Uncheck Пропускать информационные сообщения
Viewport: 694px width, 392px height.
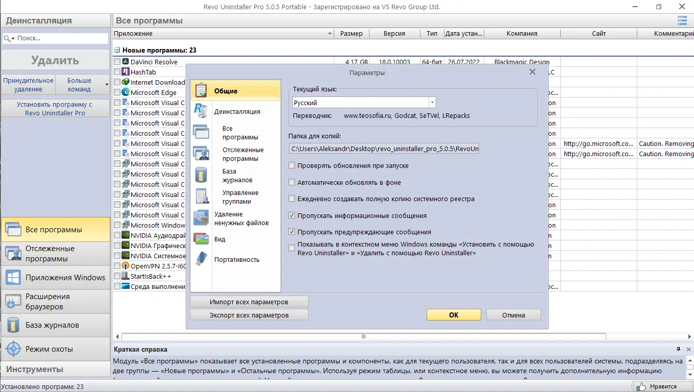point(292,215)
